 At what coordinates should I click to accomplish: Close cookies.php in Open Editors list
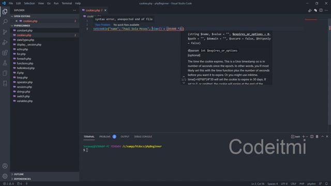17,21
